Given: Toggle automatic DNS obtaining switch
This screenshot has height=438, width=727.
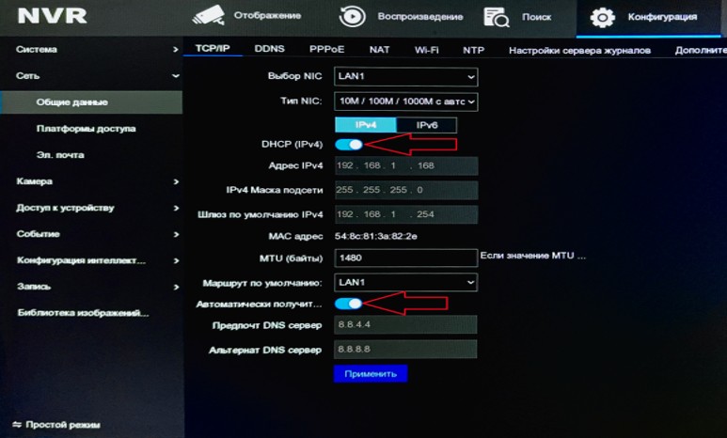Looking at the screenshot, I should pos(349,304).
